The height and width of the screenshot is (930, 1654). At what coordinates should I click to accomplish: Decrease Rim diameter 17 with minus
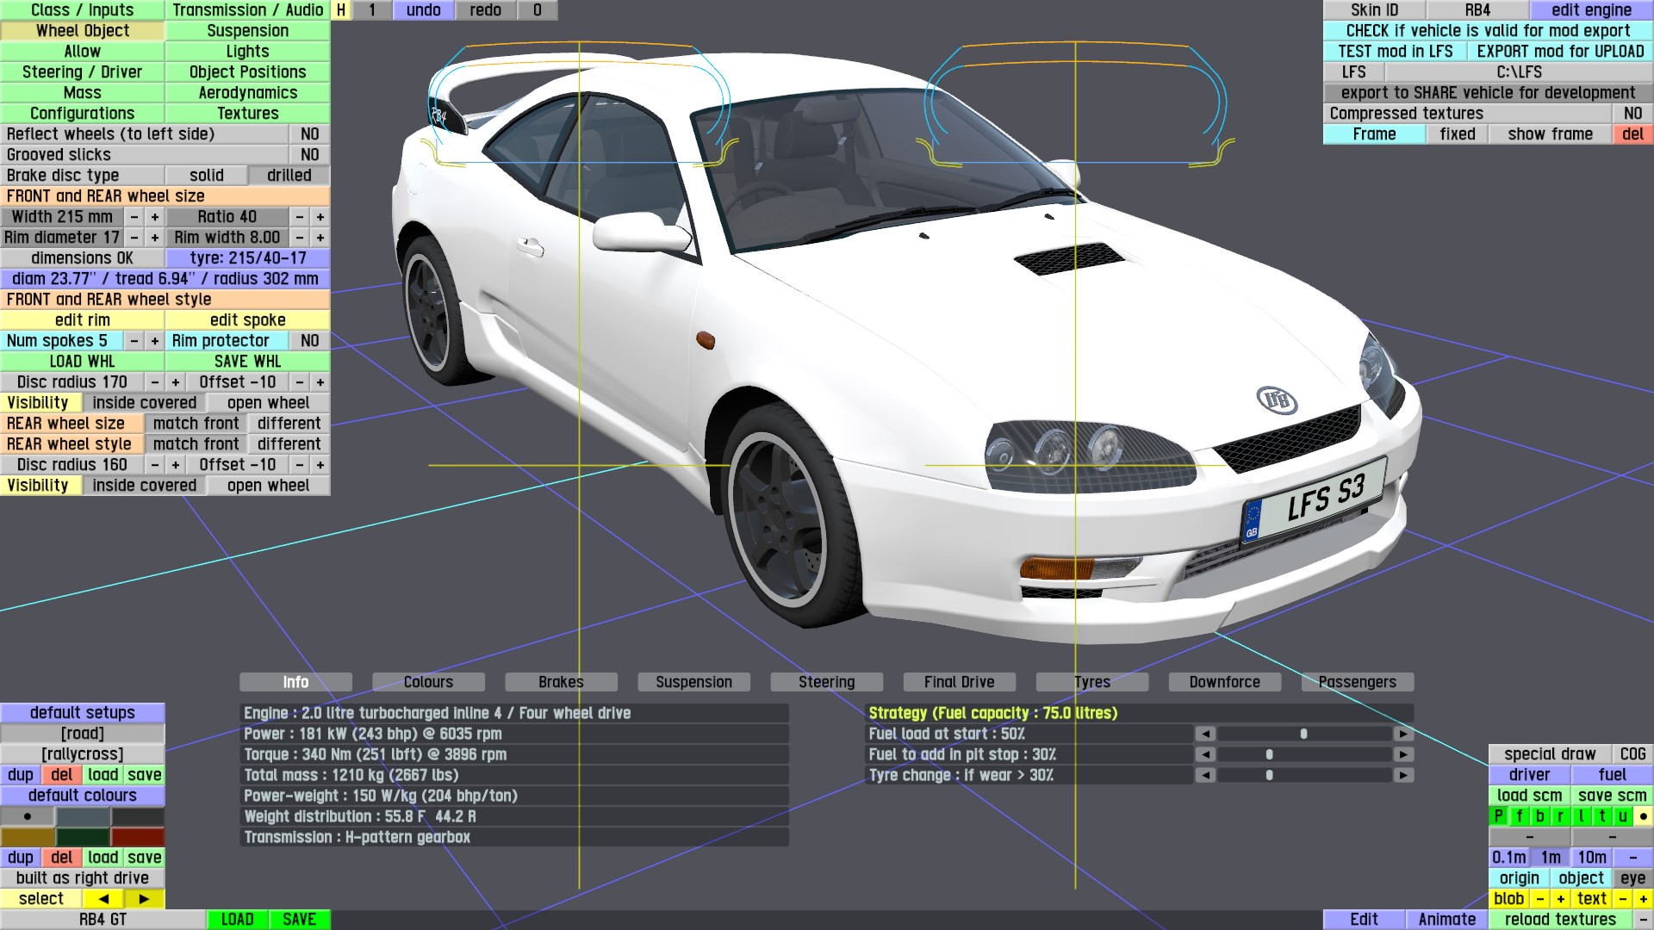[x=134, y=238]
